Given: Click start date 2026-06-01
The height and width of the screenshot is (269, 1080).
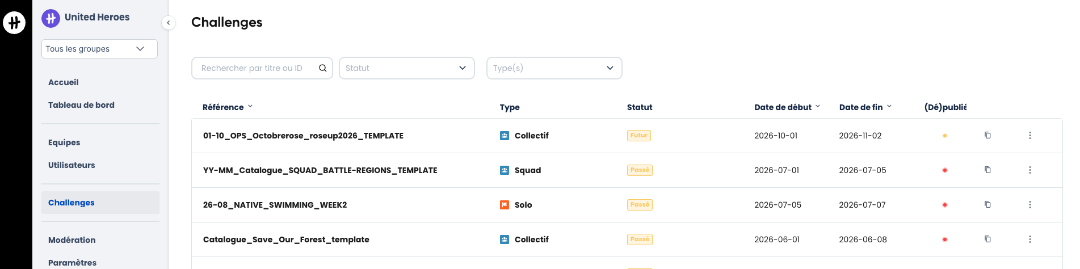Looking at the screenshot, I should click(777, 239).
